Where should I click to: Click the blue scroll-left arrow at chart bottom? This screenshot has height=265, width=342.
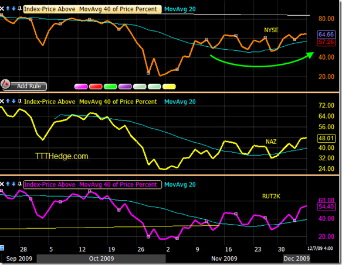(x=2, y=248)
